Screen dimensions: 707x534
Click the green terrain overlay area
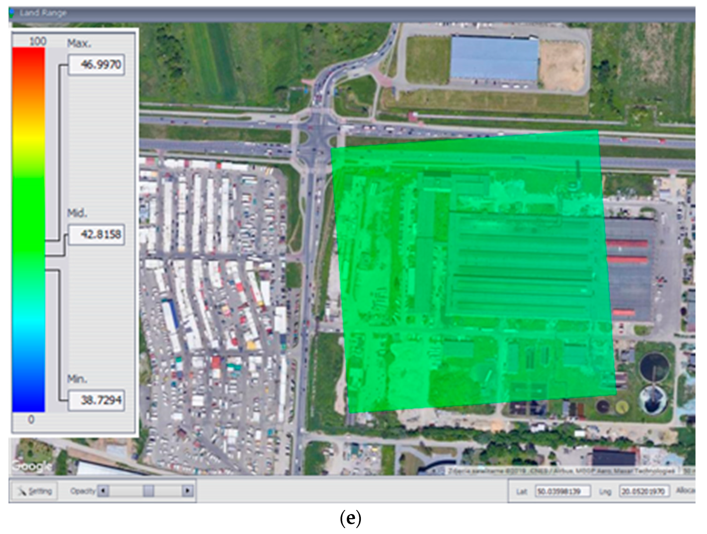473,272
